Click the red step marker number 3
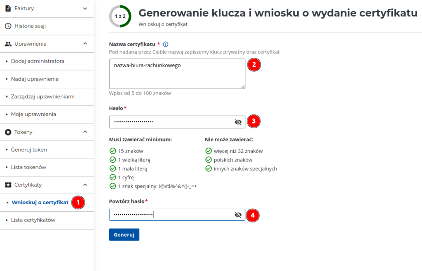Viewport: 422px width, 271px height. pos(253,121)
